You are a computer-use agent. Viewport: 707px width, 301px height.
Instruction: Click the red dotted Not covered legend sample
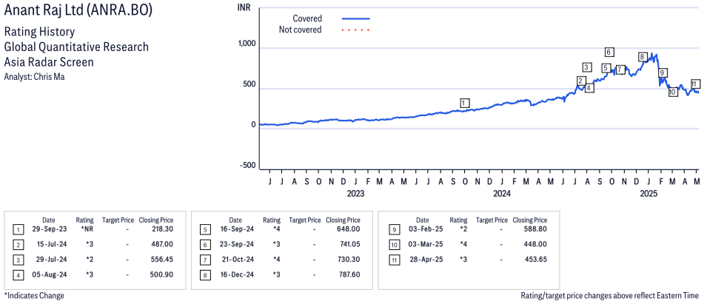[x=356, y=30]
